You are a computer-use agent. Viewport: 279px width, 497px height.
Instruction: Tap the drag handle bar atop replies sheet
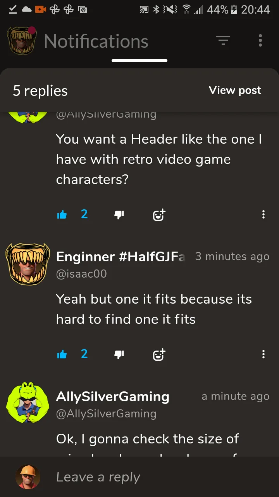139,61
